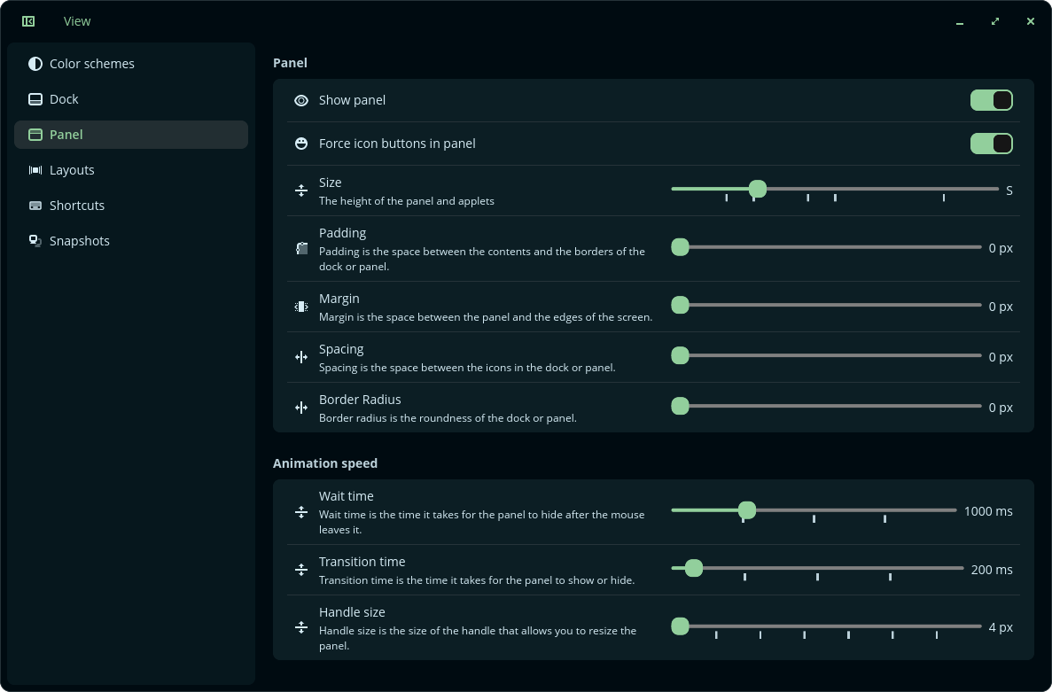The height and width of the screenshot is (692, 1052).
Task: Click the Handle size slider knob
Action: [681, 626]
